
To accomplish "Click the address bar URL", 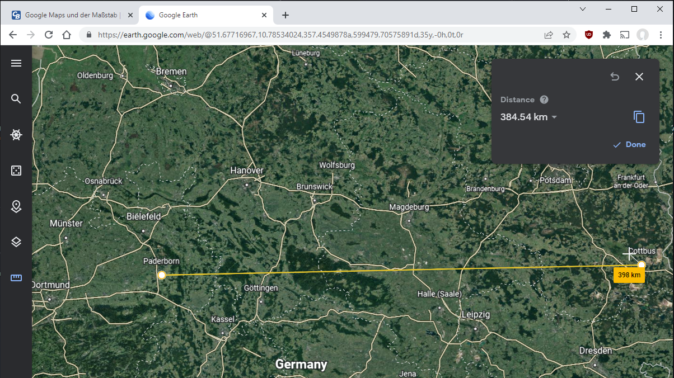I will pyautogui.click(x=280, y=35).
